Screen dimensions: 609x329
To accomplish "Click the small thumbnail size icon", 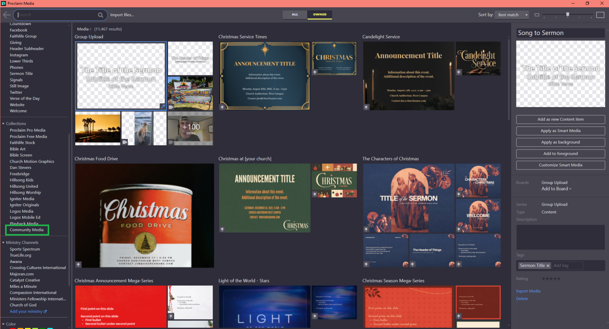I will pos(537,15).
